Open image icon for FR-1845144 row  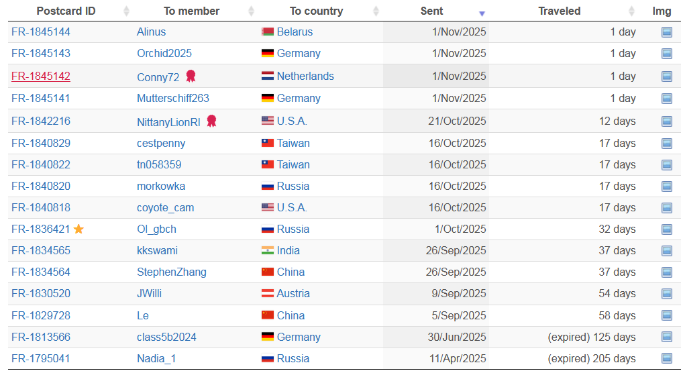click(x=666, y=32)
